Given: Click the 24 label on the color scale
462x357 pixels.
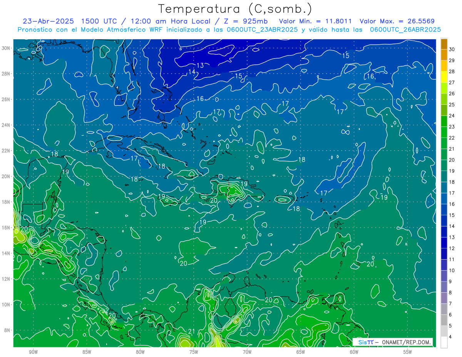Looking at the screenshot, I should (x=452, y=116).
